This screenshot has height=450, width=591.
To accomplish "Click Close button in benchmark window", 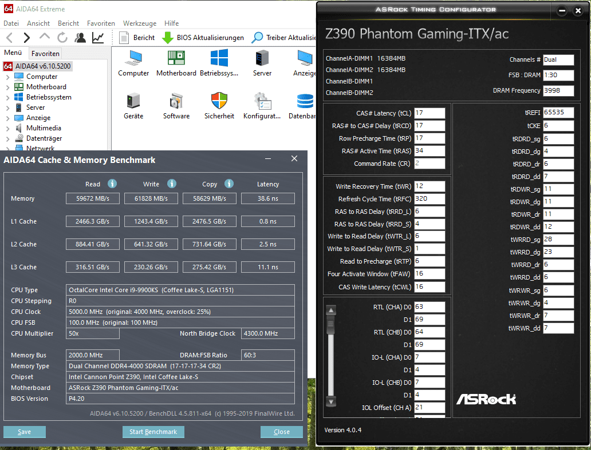I will (x=282, y=432).
